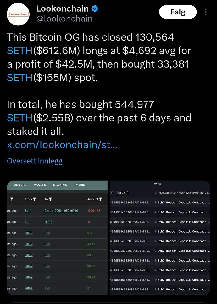Open the STAKING tab
This screenshot has width=217, height=304.
point(60,185)
